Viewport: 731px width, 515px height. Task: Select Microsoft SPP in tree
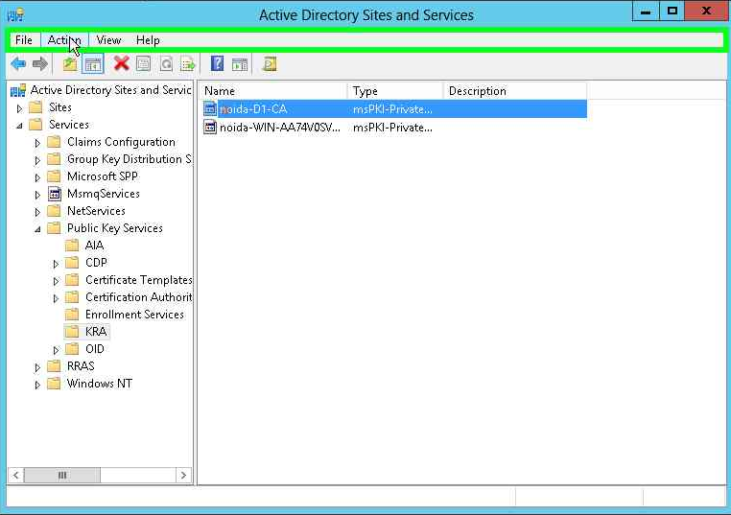[x=103, y=176]
